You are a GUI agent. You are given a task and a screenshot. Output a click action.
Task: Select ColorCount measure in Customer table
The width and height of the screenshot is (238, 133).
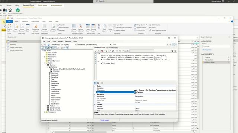coord(55,73)
